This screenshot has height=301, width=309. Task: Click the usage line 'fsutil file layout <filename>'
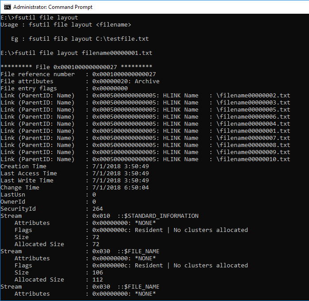coord(80,25)
